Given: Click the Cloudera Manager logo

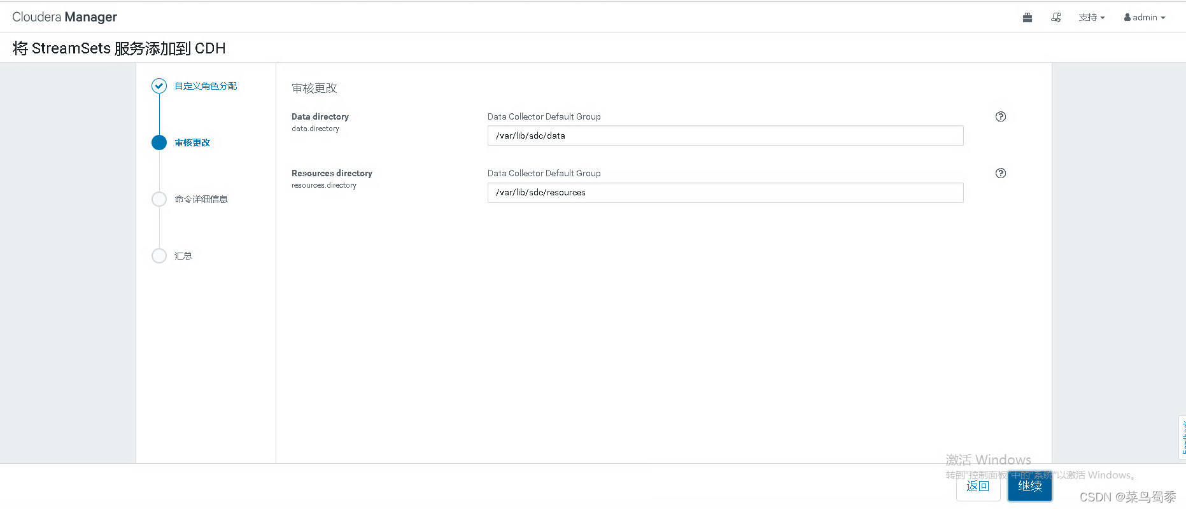Looking at the screenshot, I should [64, 17].
